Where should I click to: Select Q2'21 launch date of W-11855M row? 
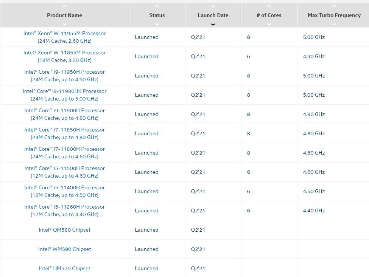point(198,56)
